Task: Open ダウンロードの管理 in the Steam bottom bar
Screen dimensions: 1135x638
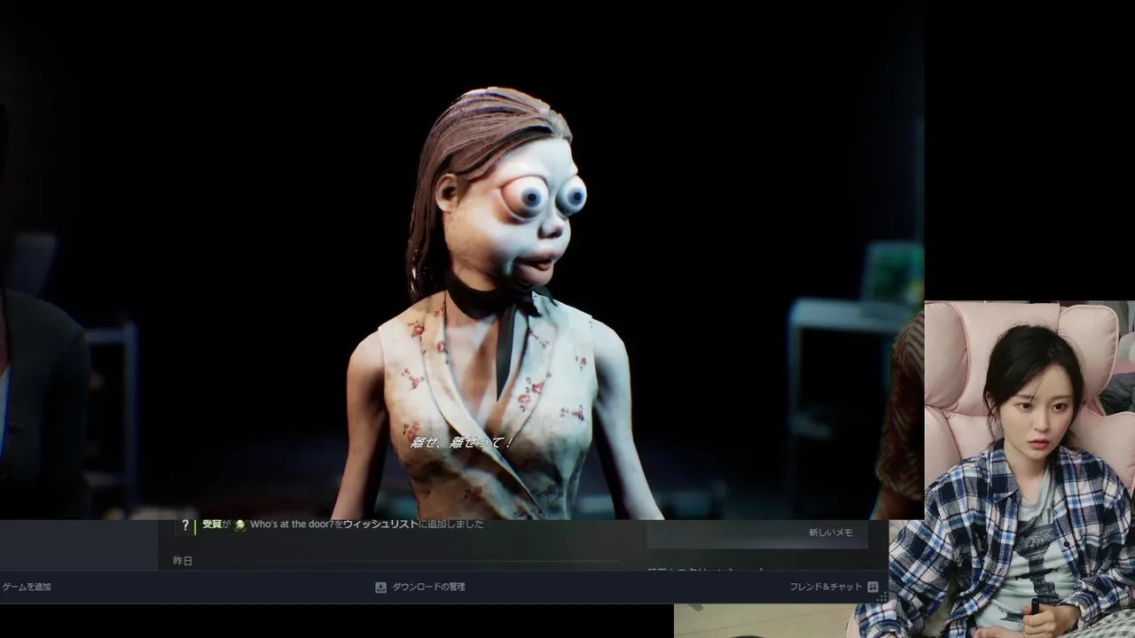Action: pos(428,587)
